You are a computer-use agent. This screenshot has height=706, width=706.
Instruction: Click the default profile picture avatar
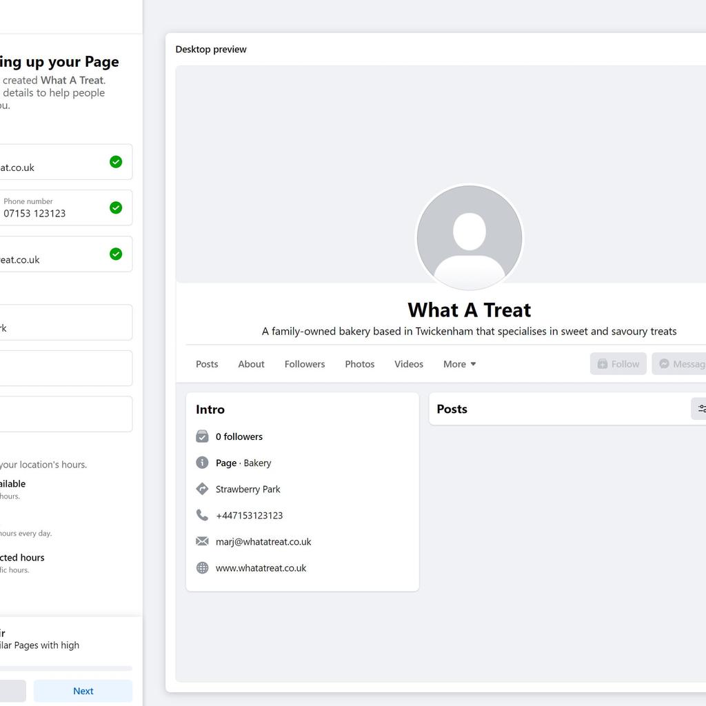click(x=470, y=238)
